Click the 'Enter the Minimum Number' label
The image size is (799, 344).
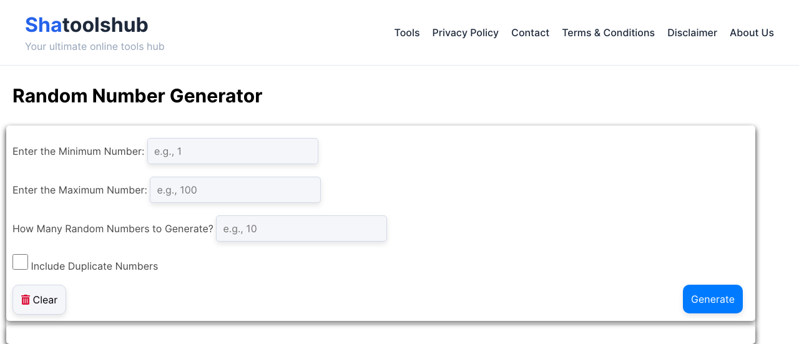point(79,151)
